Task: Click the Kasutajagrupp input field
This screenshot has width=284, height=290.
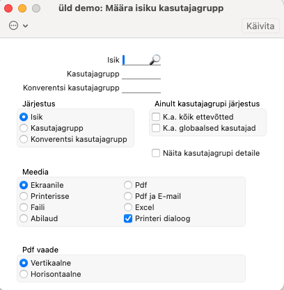Action: (141, 74)
